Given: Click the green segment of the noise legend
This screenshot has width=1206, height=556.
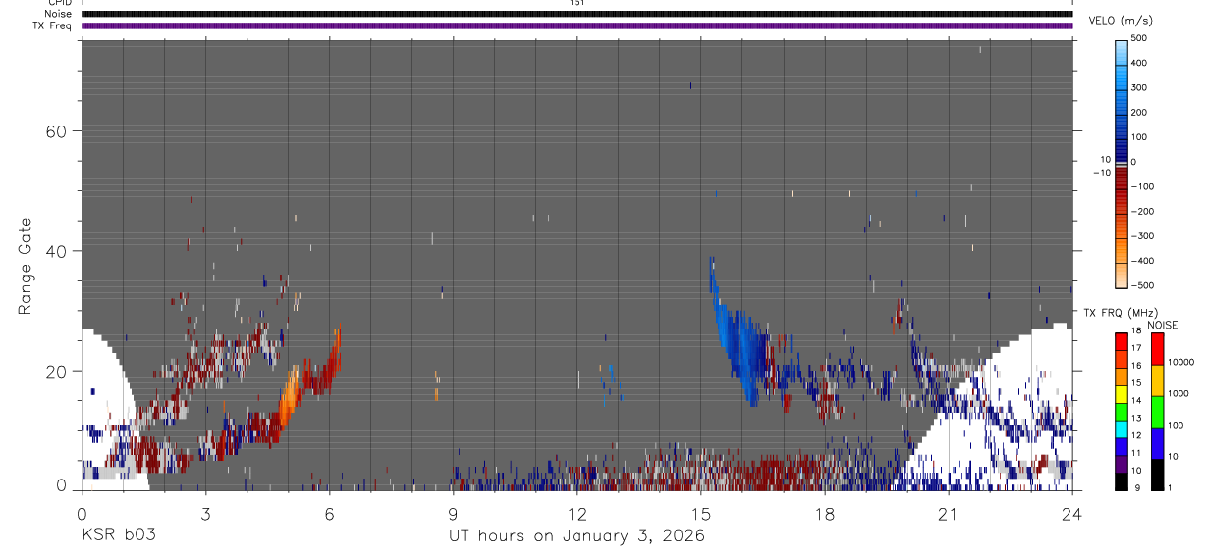Looking at the screenshot, I should click(1158, 411).
